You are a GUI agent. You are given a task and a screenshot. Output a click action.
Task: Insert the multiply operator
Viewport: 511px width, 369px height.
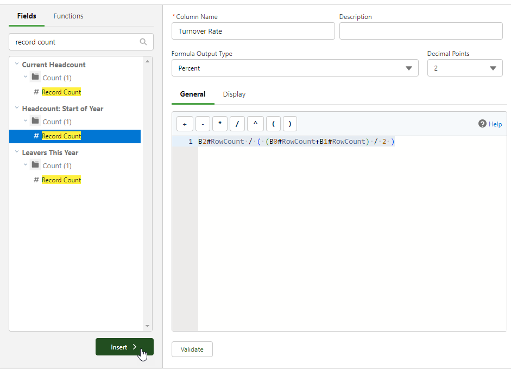pos(220,124)
